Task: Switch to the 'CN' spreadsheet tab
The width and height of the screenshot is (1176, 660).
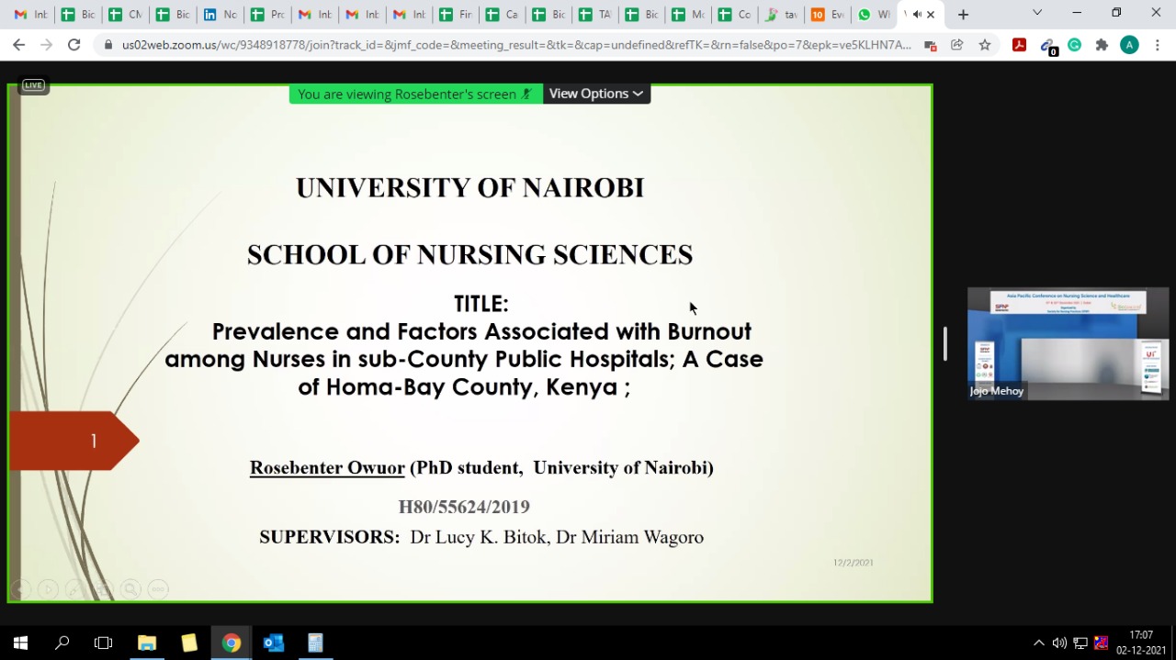Action: (x=125, y=15)
